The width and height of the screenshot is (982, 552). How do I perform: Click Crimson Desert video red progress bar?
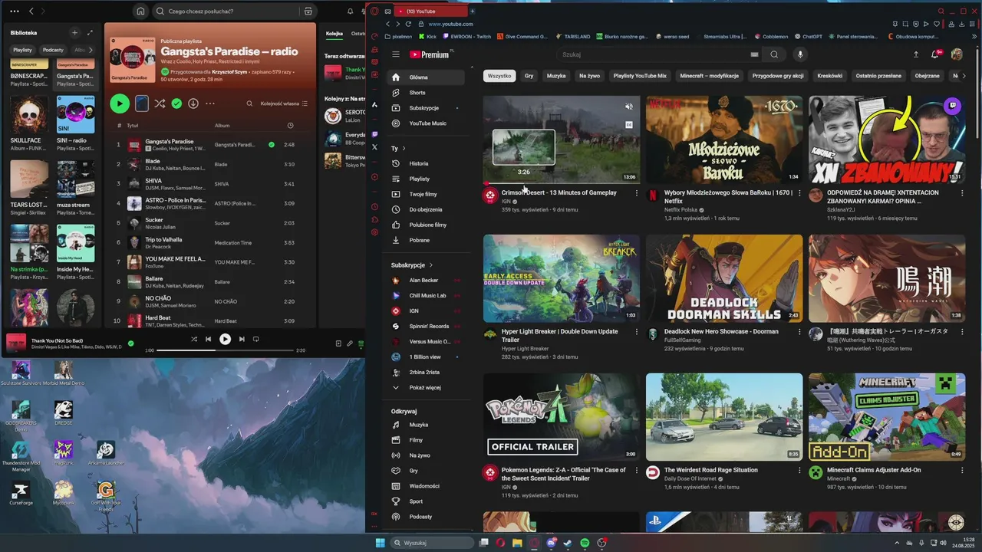[x=562, y=183]
